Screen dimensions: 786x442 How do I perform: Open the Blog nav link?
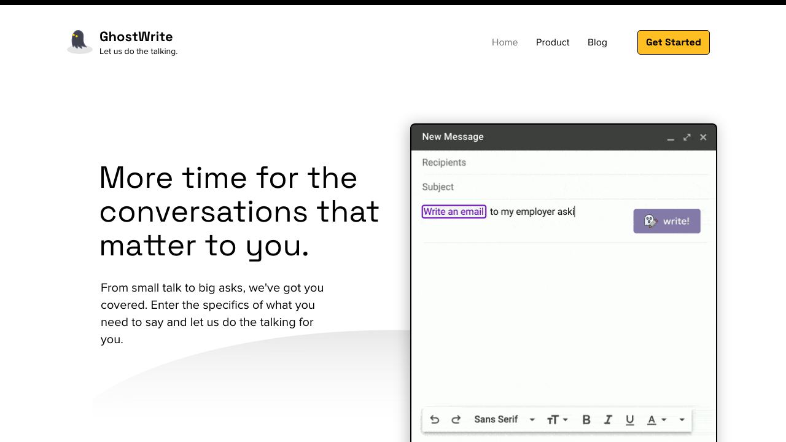[597, 42]
